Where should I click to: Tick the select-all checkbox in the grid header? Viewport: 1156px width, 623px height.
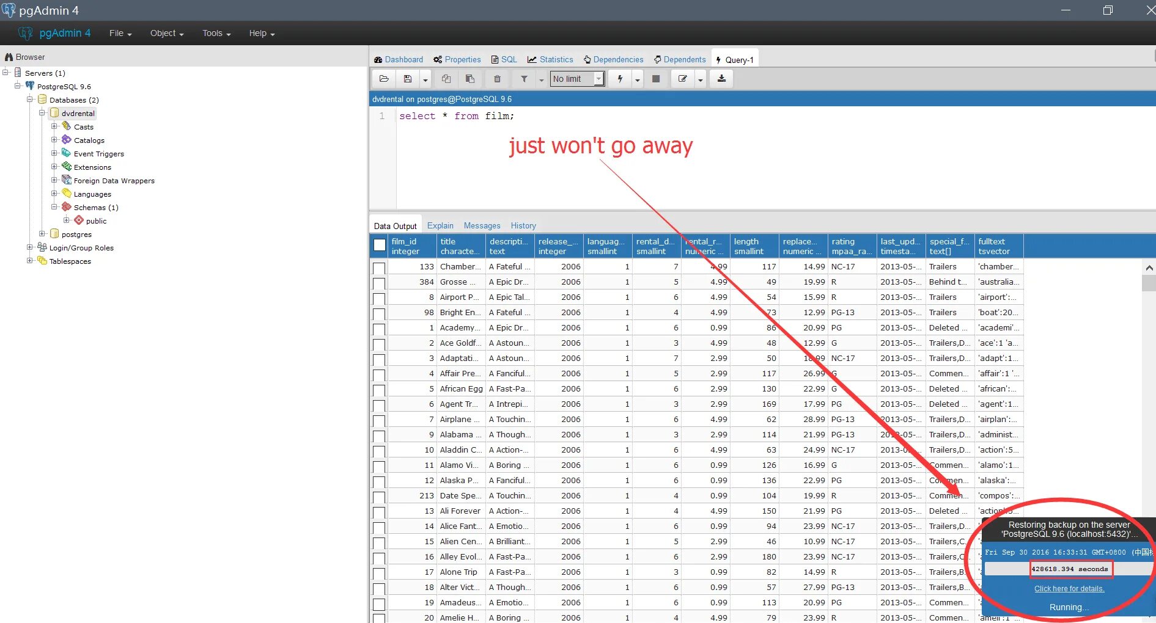click(380, 246)
